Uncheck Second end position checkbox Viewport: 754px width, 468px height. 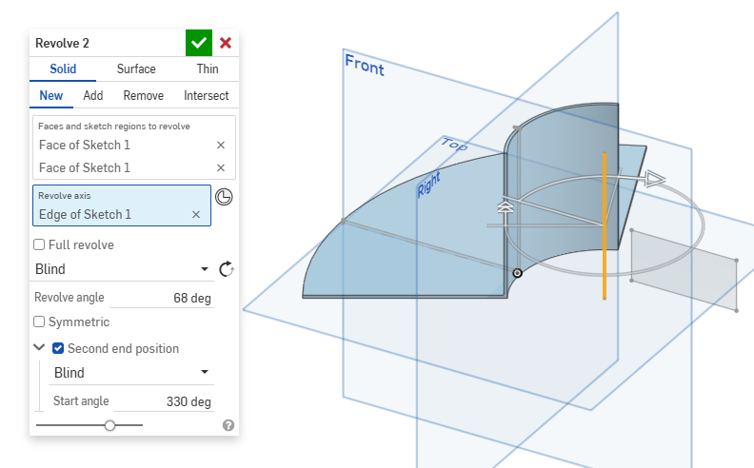(x=58, y=348)
